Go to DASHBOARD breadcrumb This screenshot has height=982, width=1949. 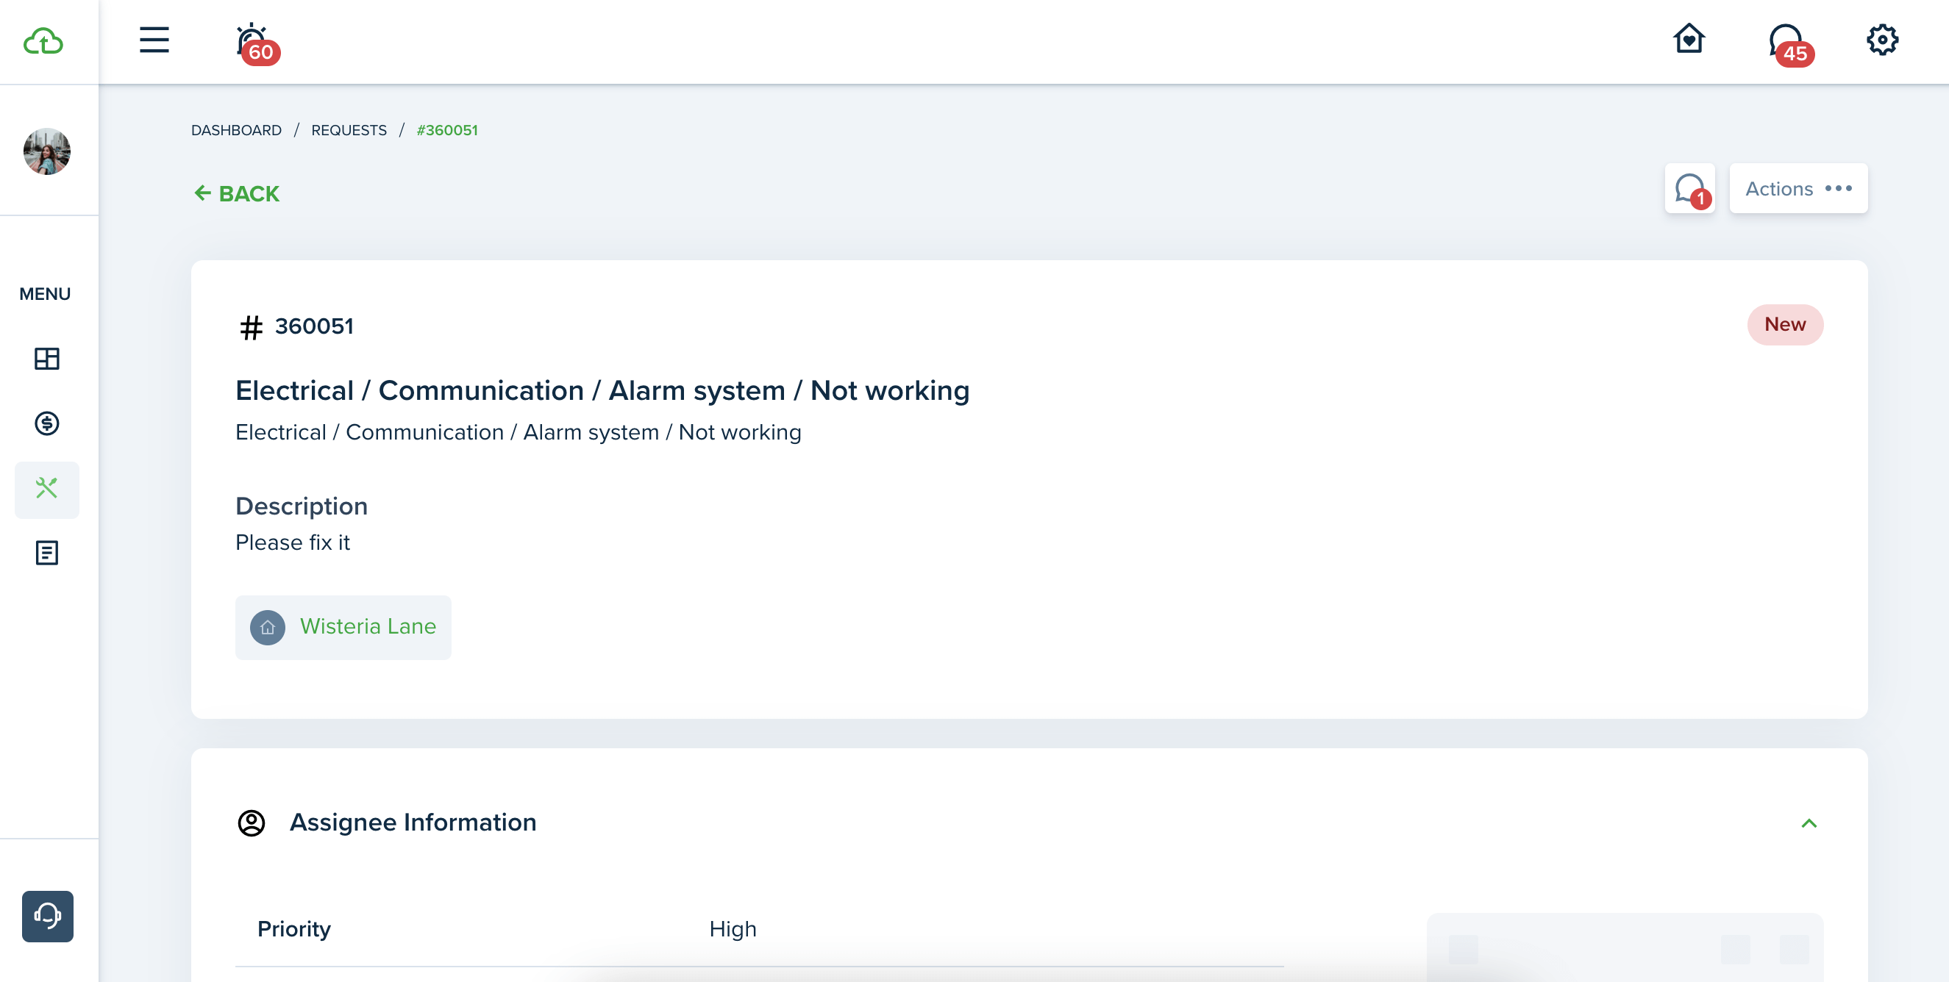(236, 130)
